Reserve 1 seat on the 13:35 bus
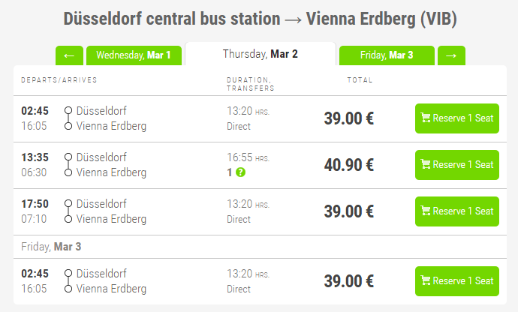Viewport: 518px width, 312px height. pyautogui.click(x=457, y=165)
